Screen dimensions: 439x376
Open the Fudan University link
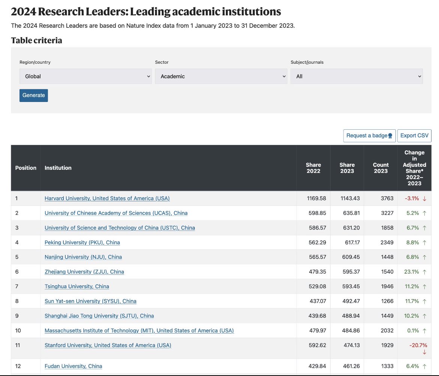tap(73, 366)
